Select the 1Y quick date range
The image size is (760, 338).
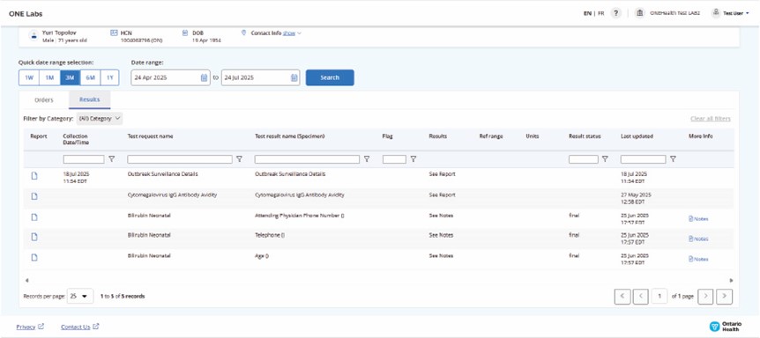(109, 77)
